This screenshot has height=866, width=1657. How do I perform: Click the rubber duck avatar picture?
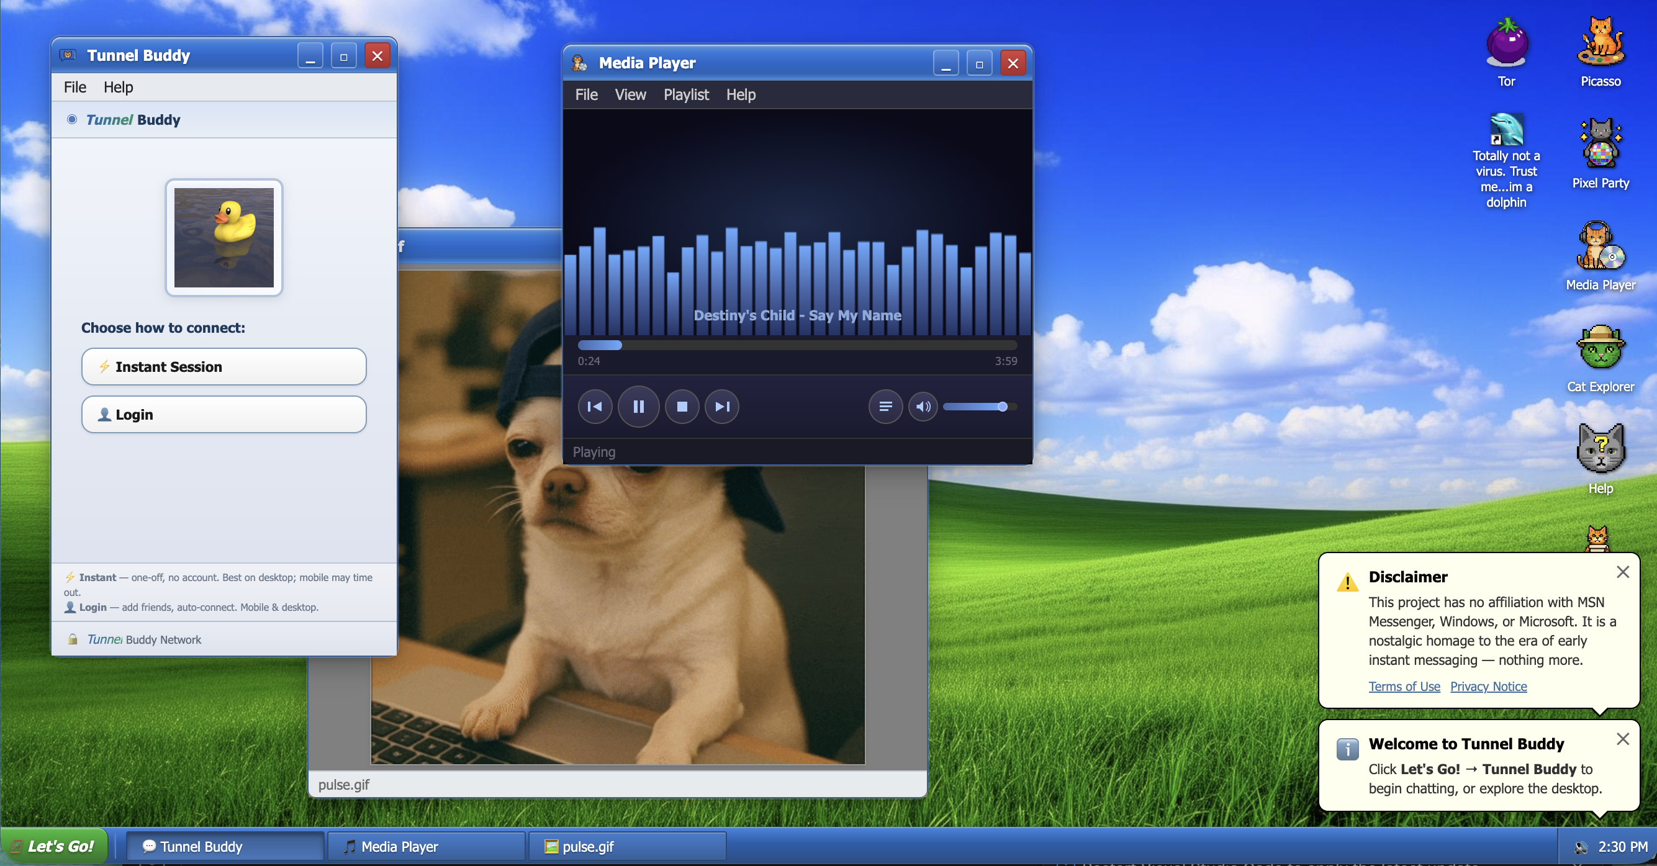[x=224, y=237]
